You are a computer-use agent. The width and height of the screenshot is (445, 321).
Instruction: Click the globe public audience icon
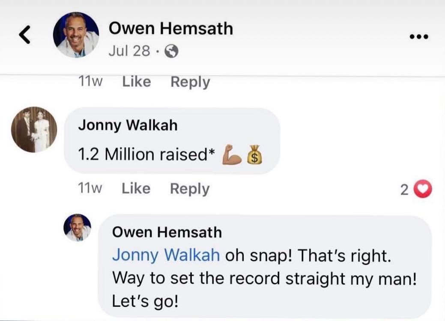click(x=172, y=52)
